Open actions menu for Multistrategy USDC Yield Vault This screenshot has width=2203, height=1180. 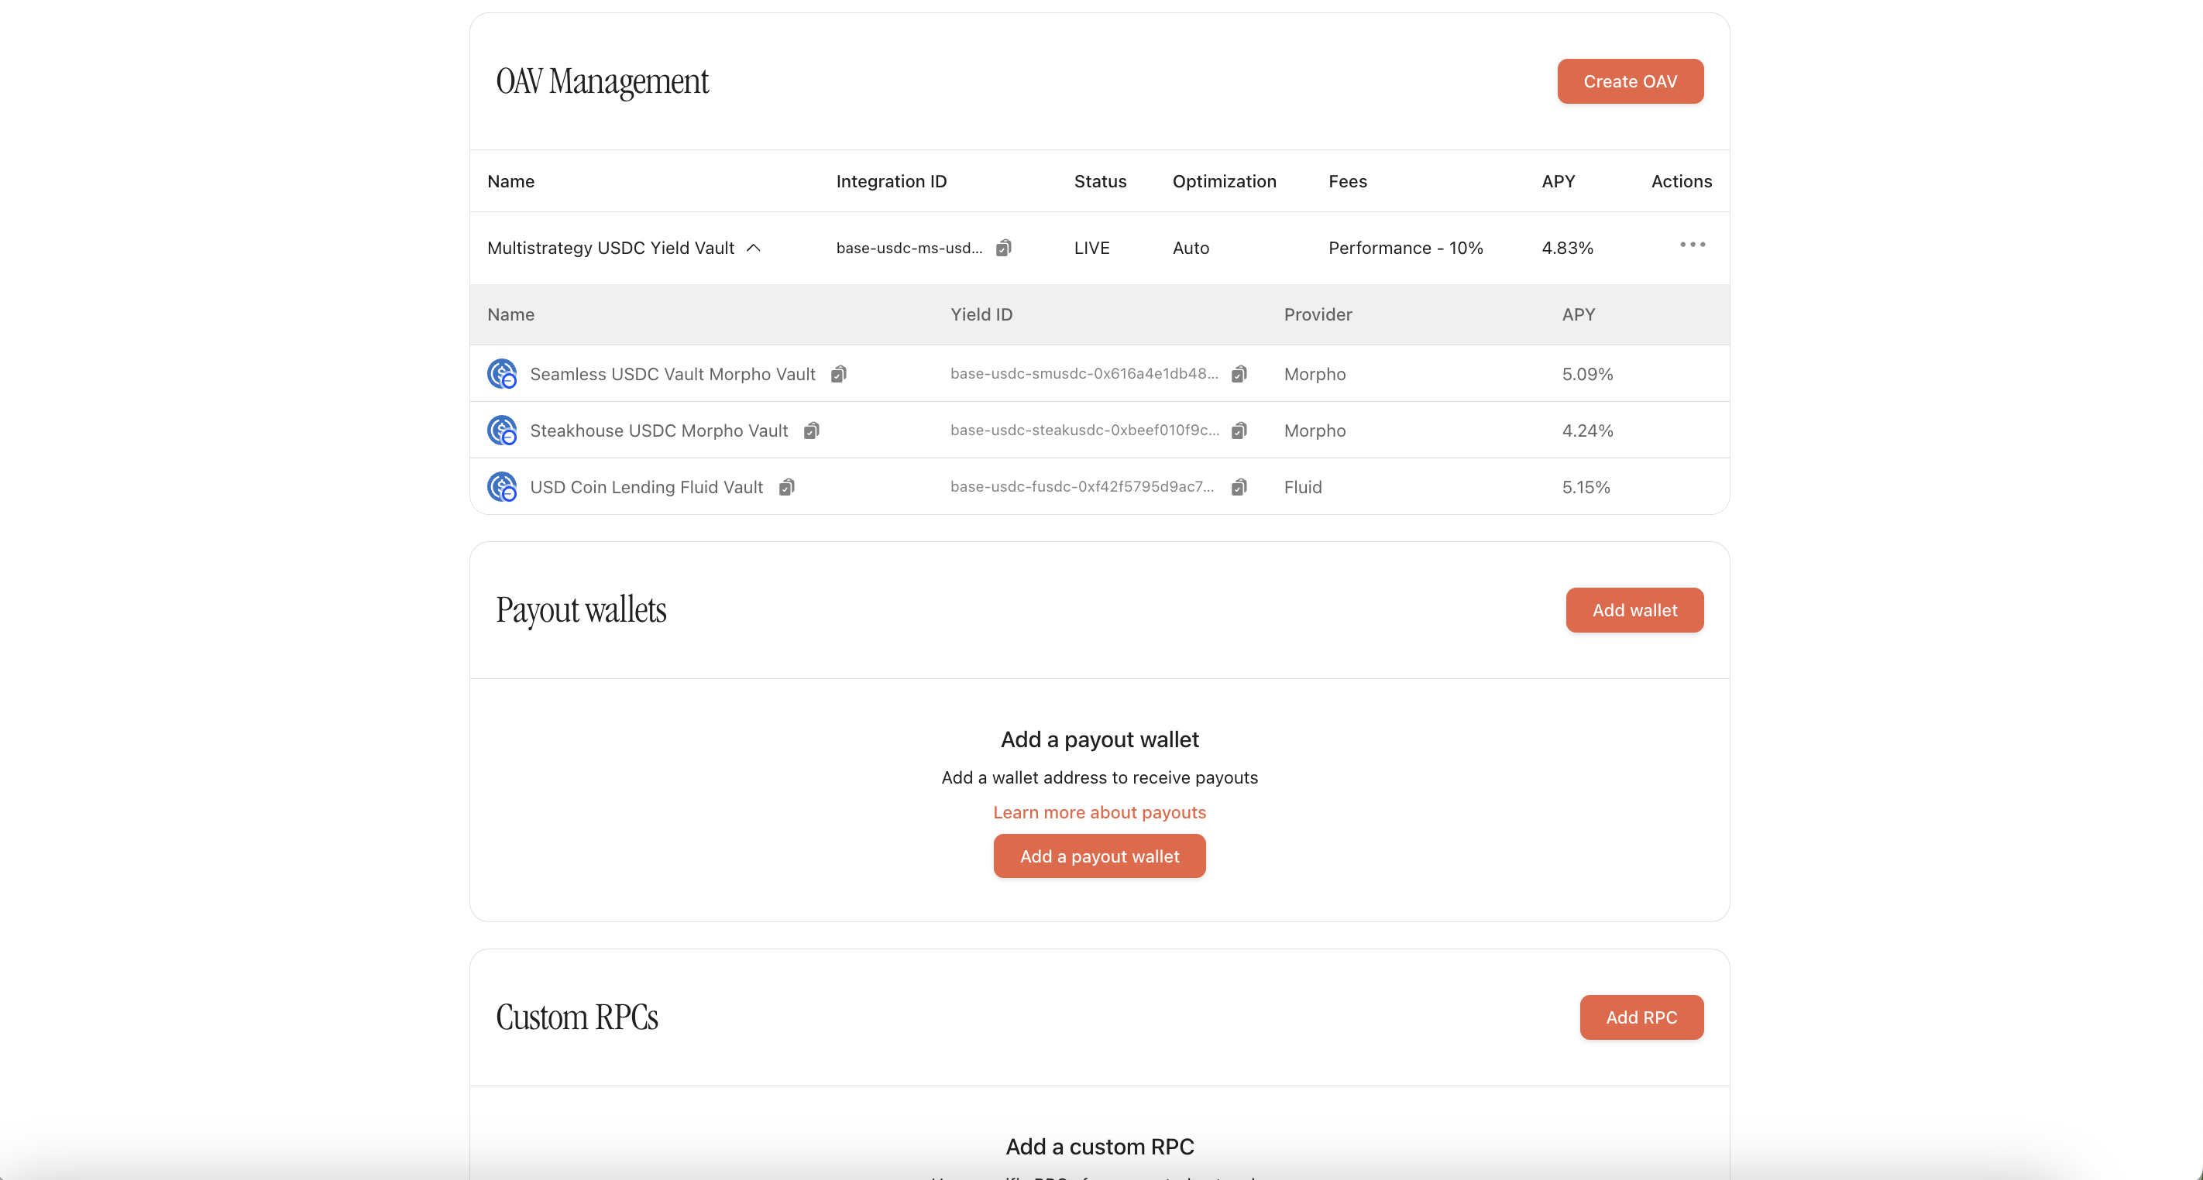tap(1693, 245)
